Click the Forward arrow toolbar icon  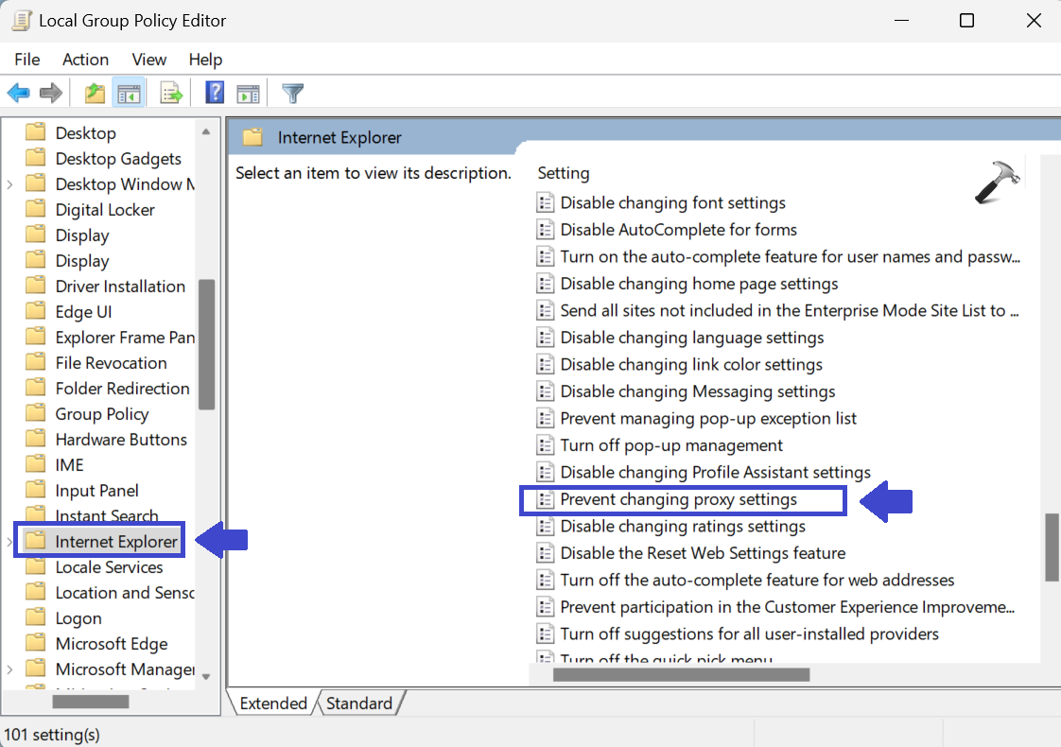(51, 93)
